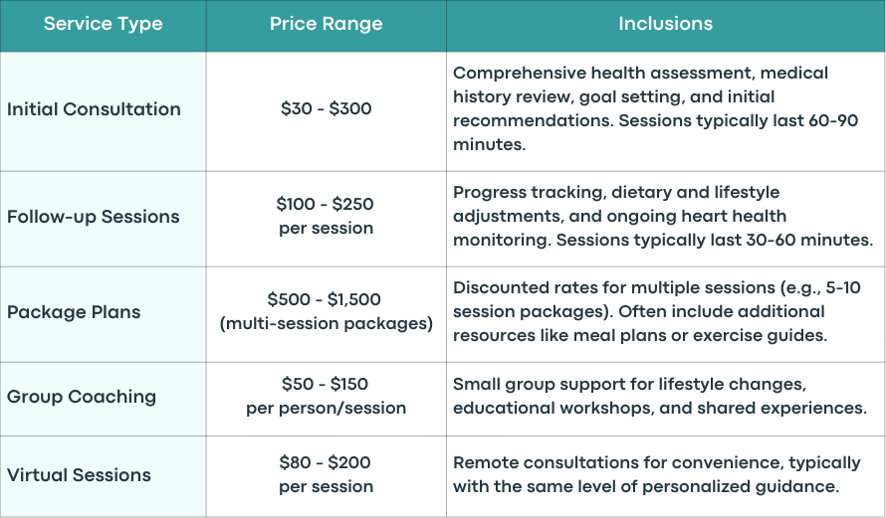The width and height of the screenshot is (886, 518).
Task: Click the comprehensive health assessment description
Action: (655, 108)
